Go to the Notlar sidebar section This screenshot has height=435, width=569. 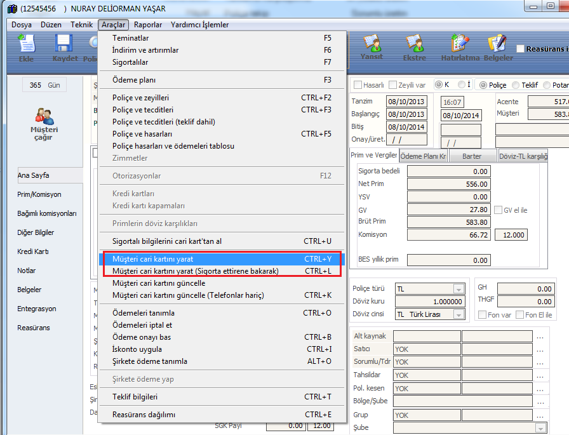[27, 271]
